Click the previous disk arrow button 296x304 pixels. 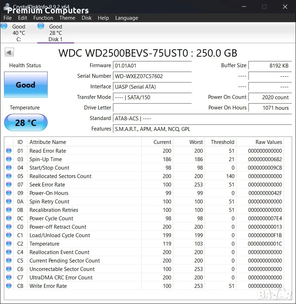coord(9,52)
